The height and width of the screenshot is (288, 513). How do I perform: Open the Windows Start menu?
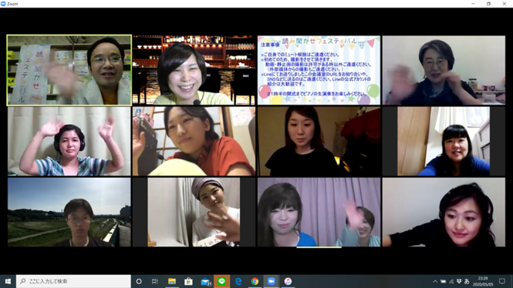click(8, 281)
